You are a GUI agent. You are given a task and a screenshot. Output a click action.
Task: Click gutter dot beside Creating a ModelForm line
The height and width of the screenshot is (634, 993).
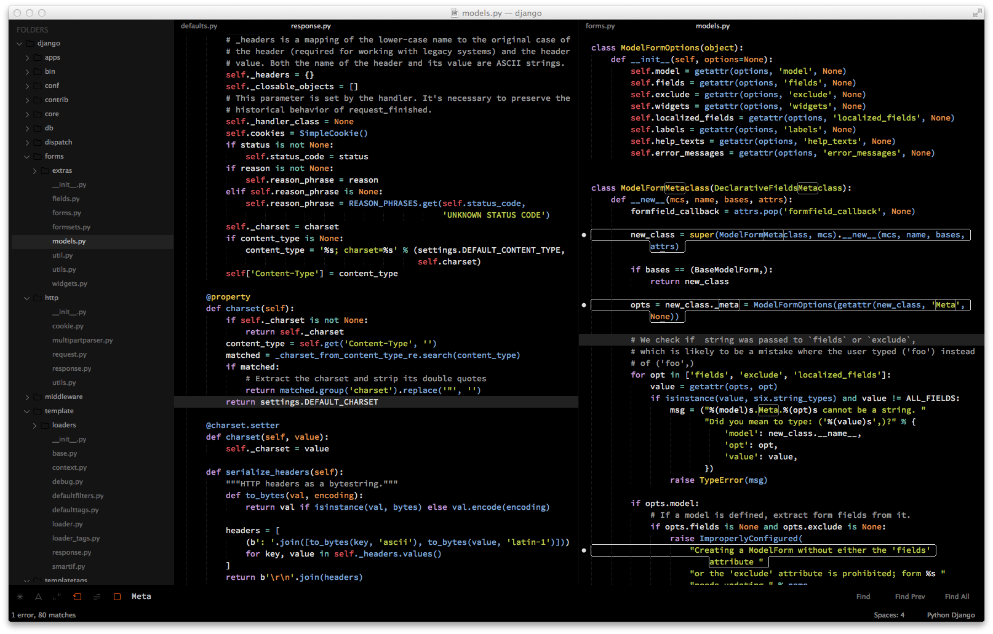click(x=584, y=550)
